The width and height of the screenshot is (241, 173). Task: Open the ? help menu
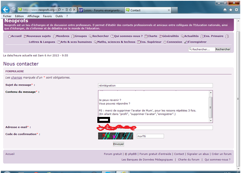pyautogui.click(x=67, y=16)
